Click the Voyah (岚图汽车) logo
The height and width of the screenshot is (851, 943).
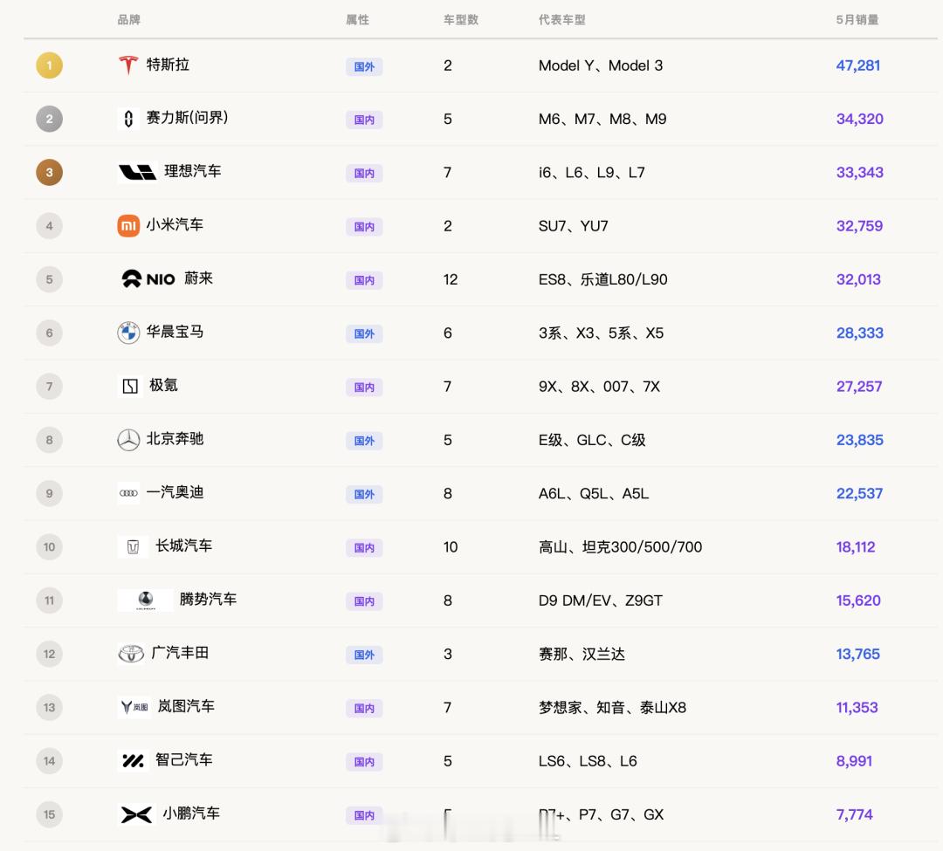(134, 707)
